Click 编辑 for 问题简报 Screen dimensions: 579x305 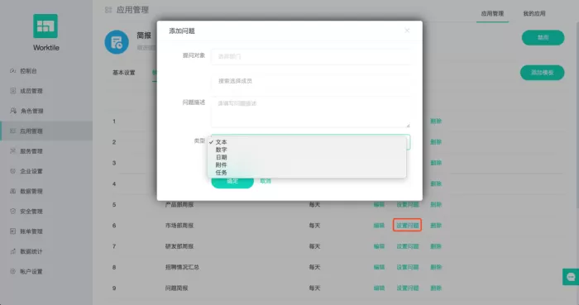click(x=379, y=288)
